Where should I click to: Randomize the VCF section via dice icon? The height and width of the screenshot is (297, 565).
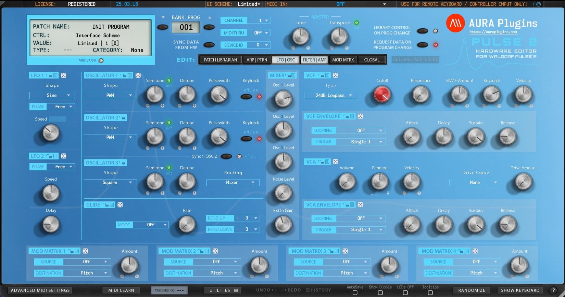pyautogui.click(x=336, y=75)
